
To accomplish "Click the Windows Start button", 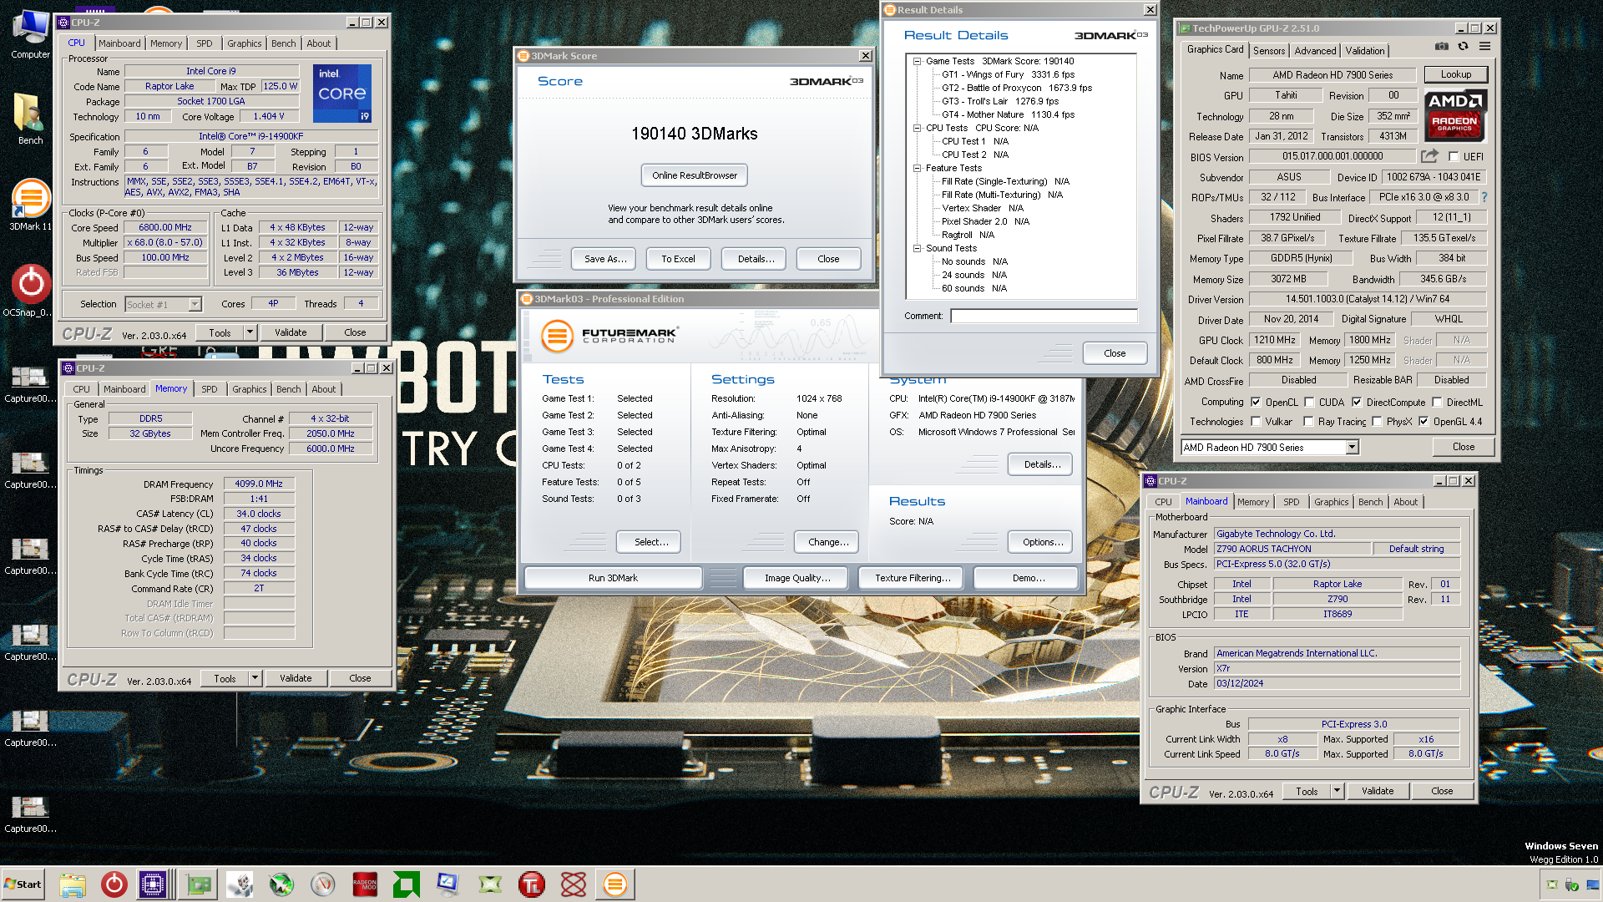I will click(x=23, y=884).
